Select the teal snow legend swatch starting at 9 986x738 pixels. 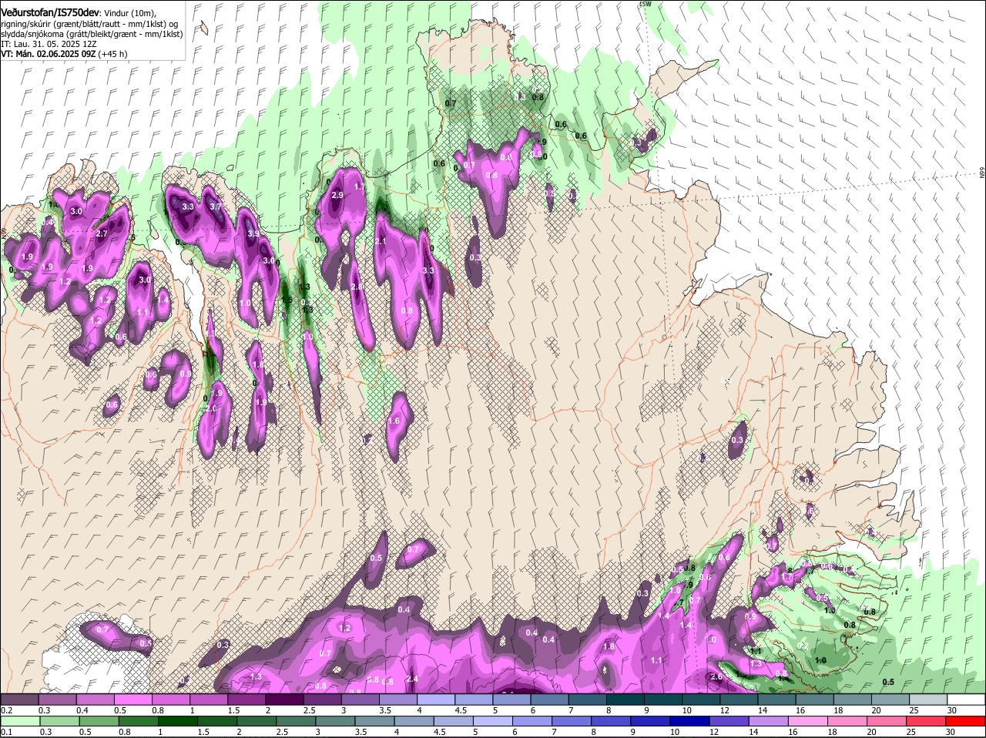pos(663,699)
